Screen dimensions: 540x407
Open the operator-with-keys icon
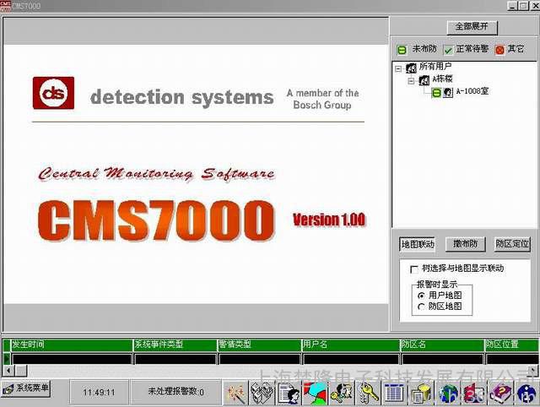tap(342, 393)
